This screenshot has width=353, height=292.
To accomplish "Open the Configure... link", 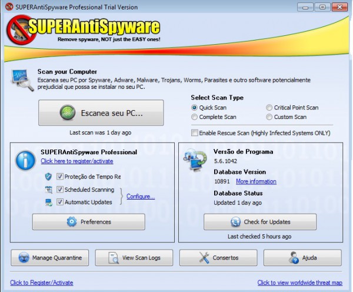I will [141, 197].
